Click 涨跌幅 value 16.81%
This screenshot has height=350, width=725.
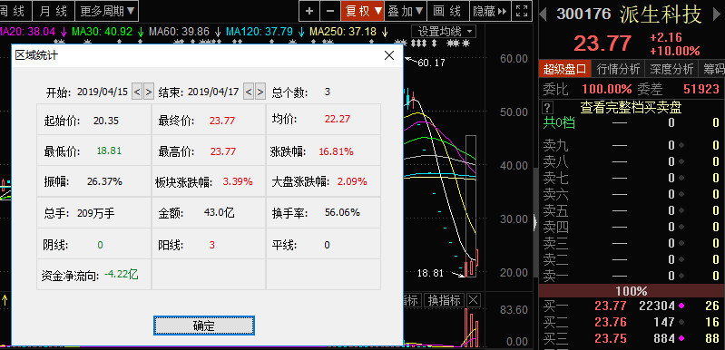pos(336,151)
